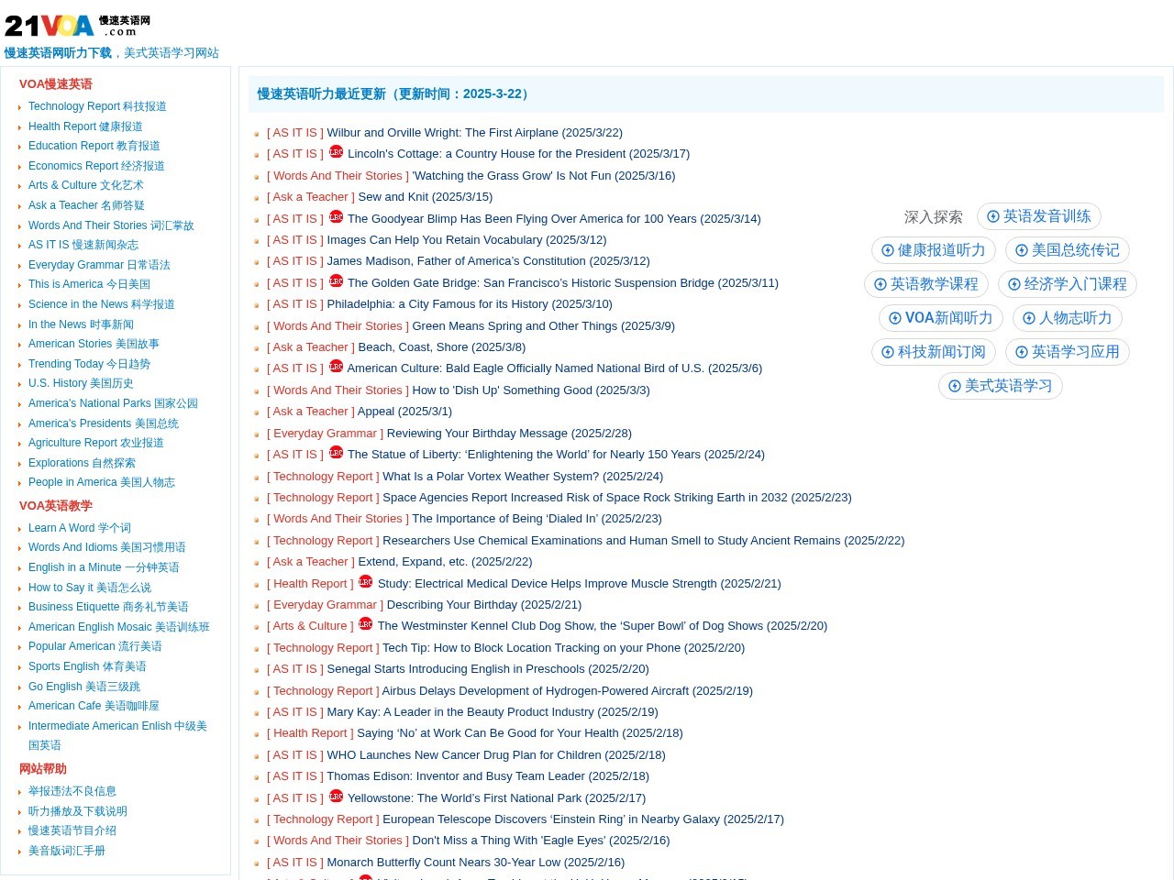Click [ Ask a Teacher ] tag before Sew and Knit

click(310, 197)
